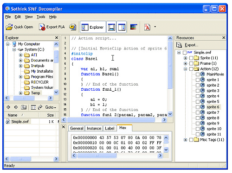Click the Export FLA toolbar icon
This screenshot has height=173, width=232.
[52, 27]
